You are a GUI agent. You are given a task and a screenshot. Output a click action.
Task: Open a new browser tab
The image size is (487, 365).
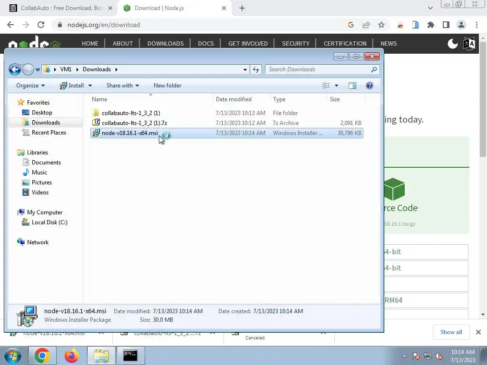[242, 9]
